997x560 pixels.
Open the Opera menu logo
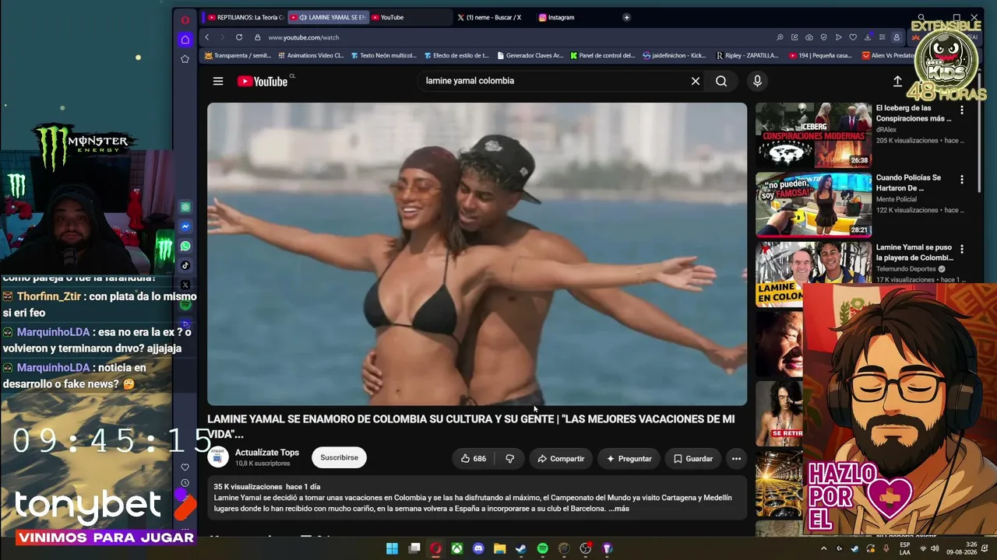[185, 20]
